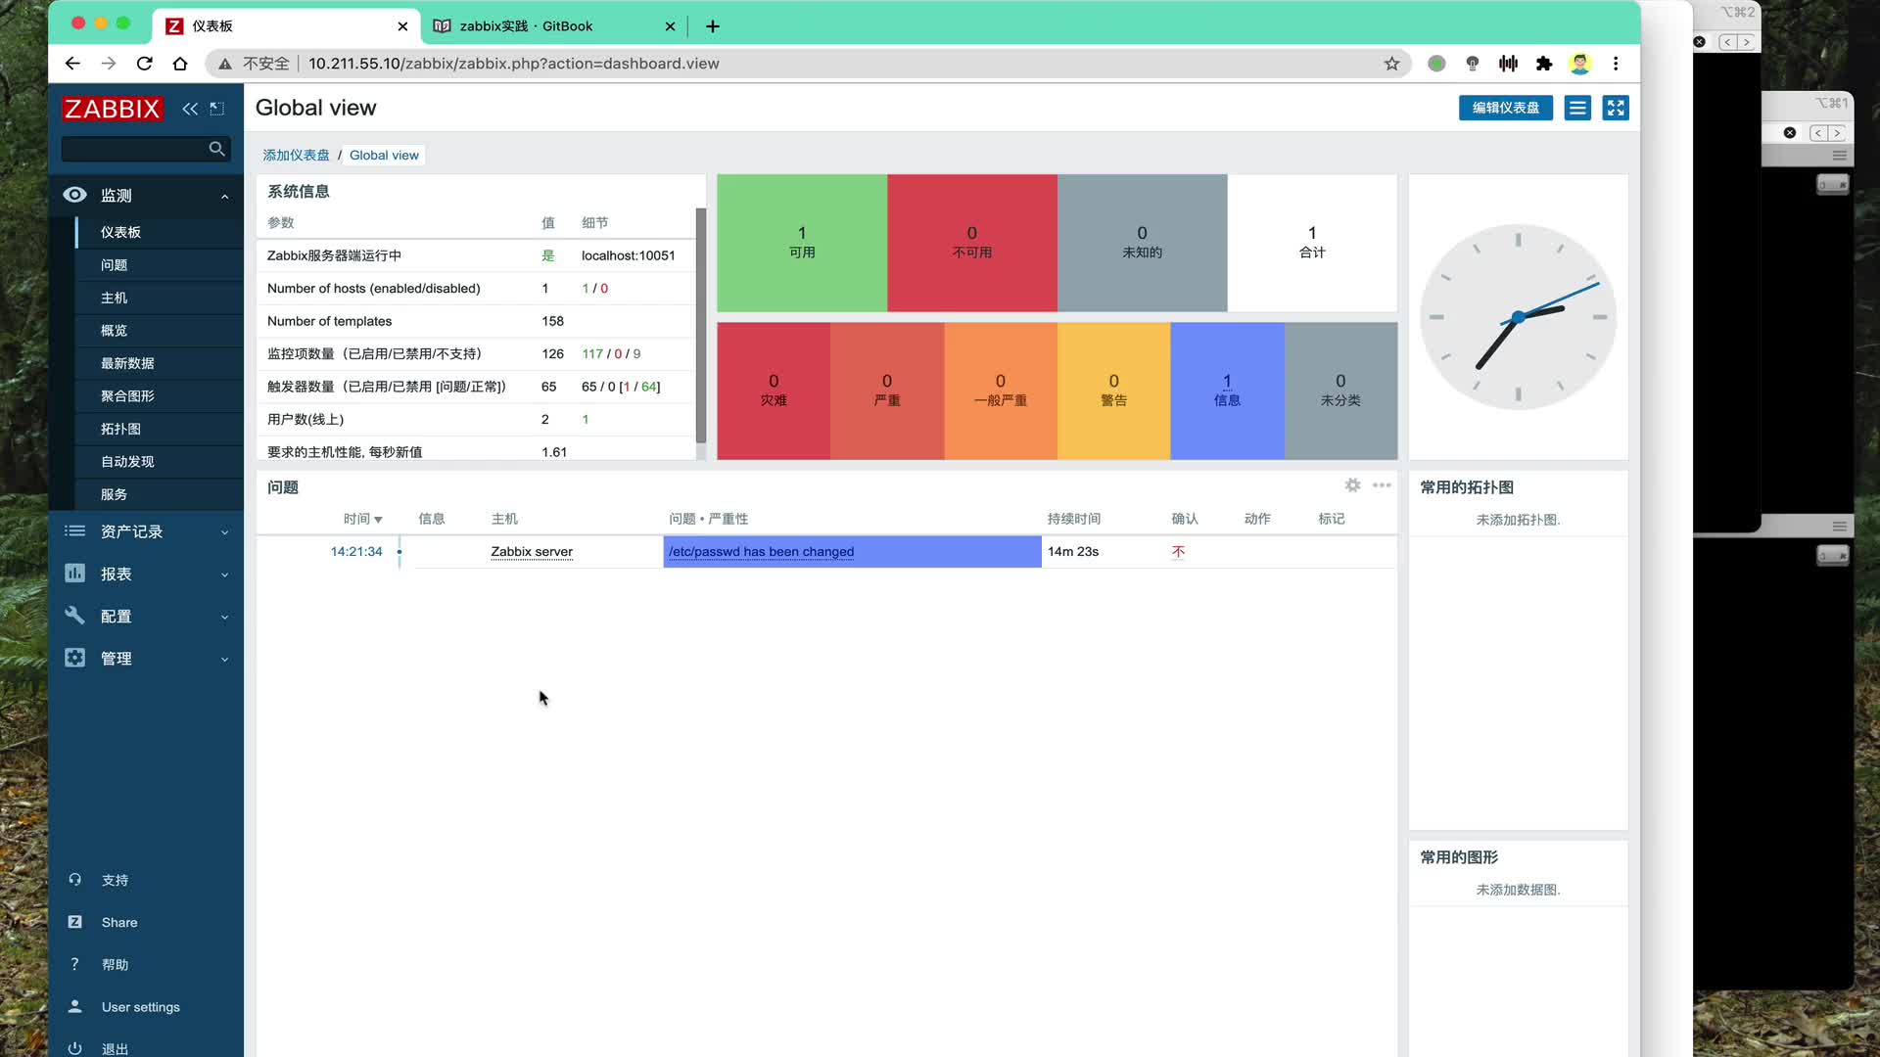Click Global view breadcrumb link
The height and width of the screenshot is (1057, 1880).
coord(384,155)
